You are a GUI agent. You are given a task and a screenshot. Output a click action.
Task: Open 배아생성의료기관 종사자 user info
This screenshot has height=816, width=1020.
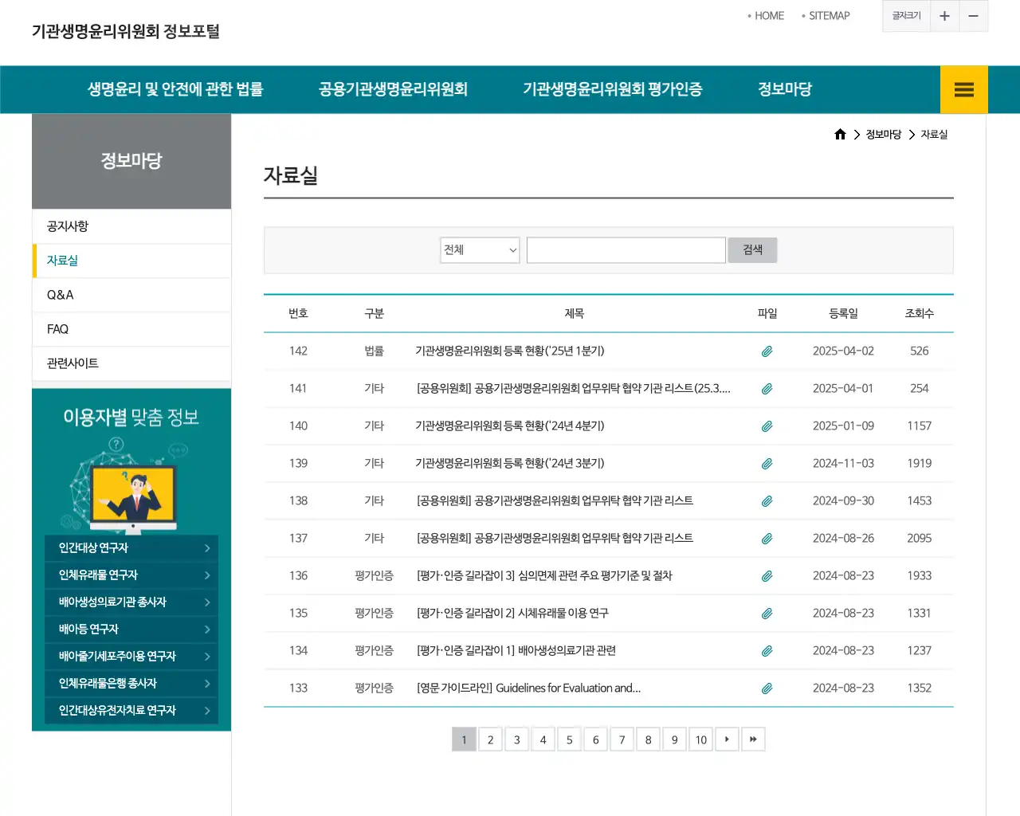pyautogui.click(x=131, y=602)
